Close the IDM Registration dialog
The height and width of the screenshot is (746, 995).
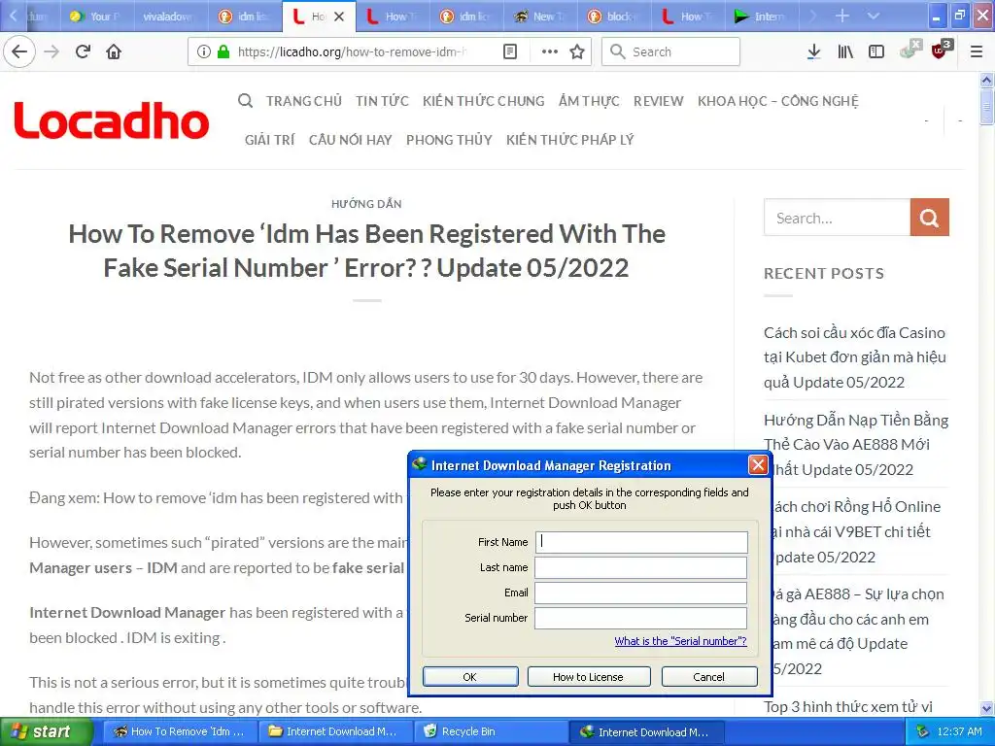coord(758,465)
